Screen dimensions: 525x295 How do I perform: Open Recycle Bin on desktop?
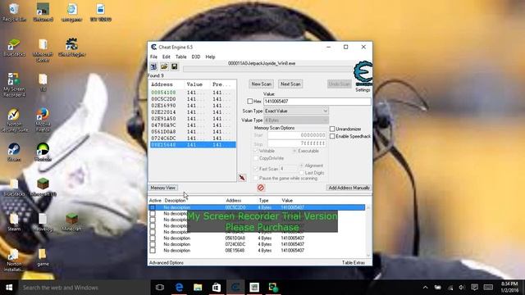[14, 12]
